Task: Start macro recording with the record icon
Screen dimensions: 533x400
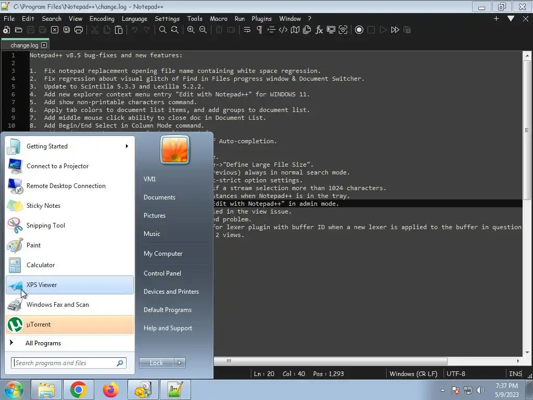Action: click(x=359, y=30)
